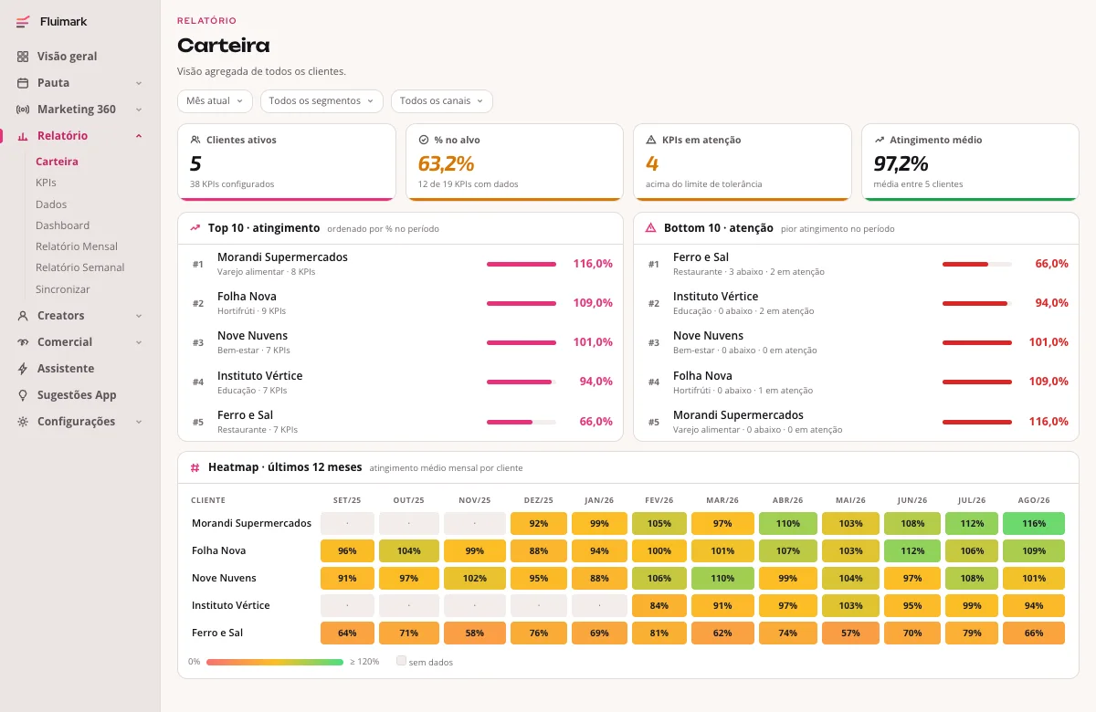Click Nove Nuvens MAR/26 110% cell
The height and width of the screenshot is (712, 1096).
click(x=722, y=579)
